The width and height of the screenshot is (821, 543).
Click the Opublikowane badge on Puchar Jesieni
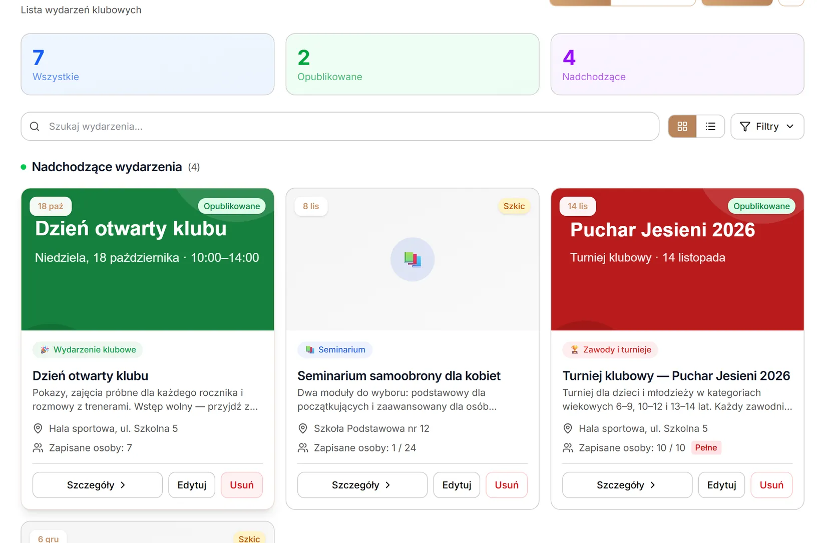(x=761, y=206)
